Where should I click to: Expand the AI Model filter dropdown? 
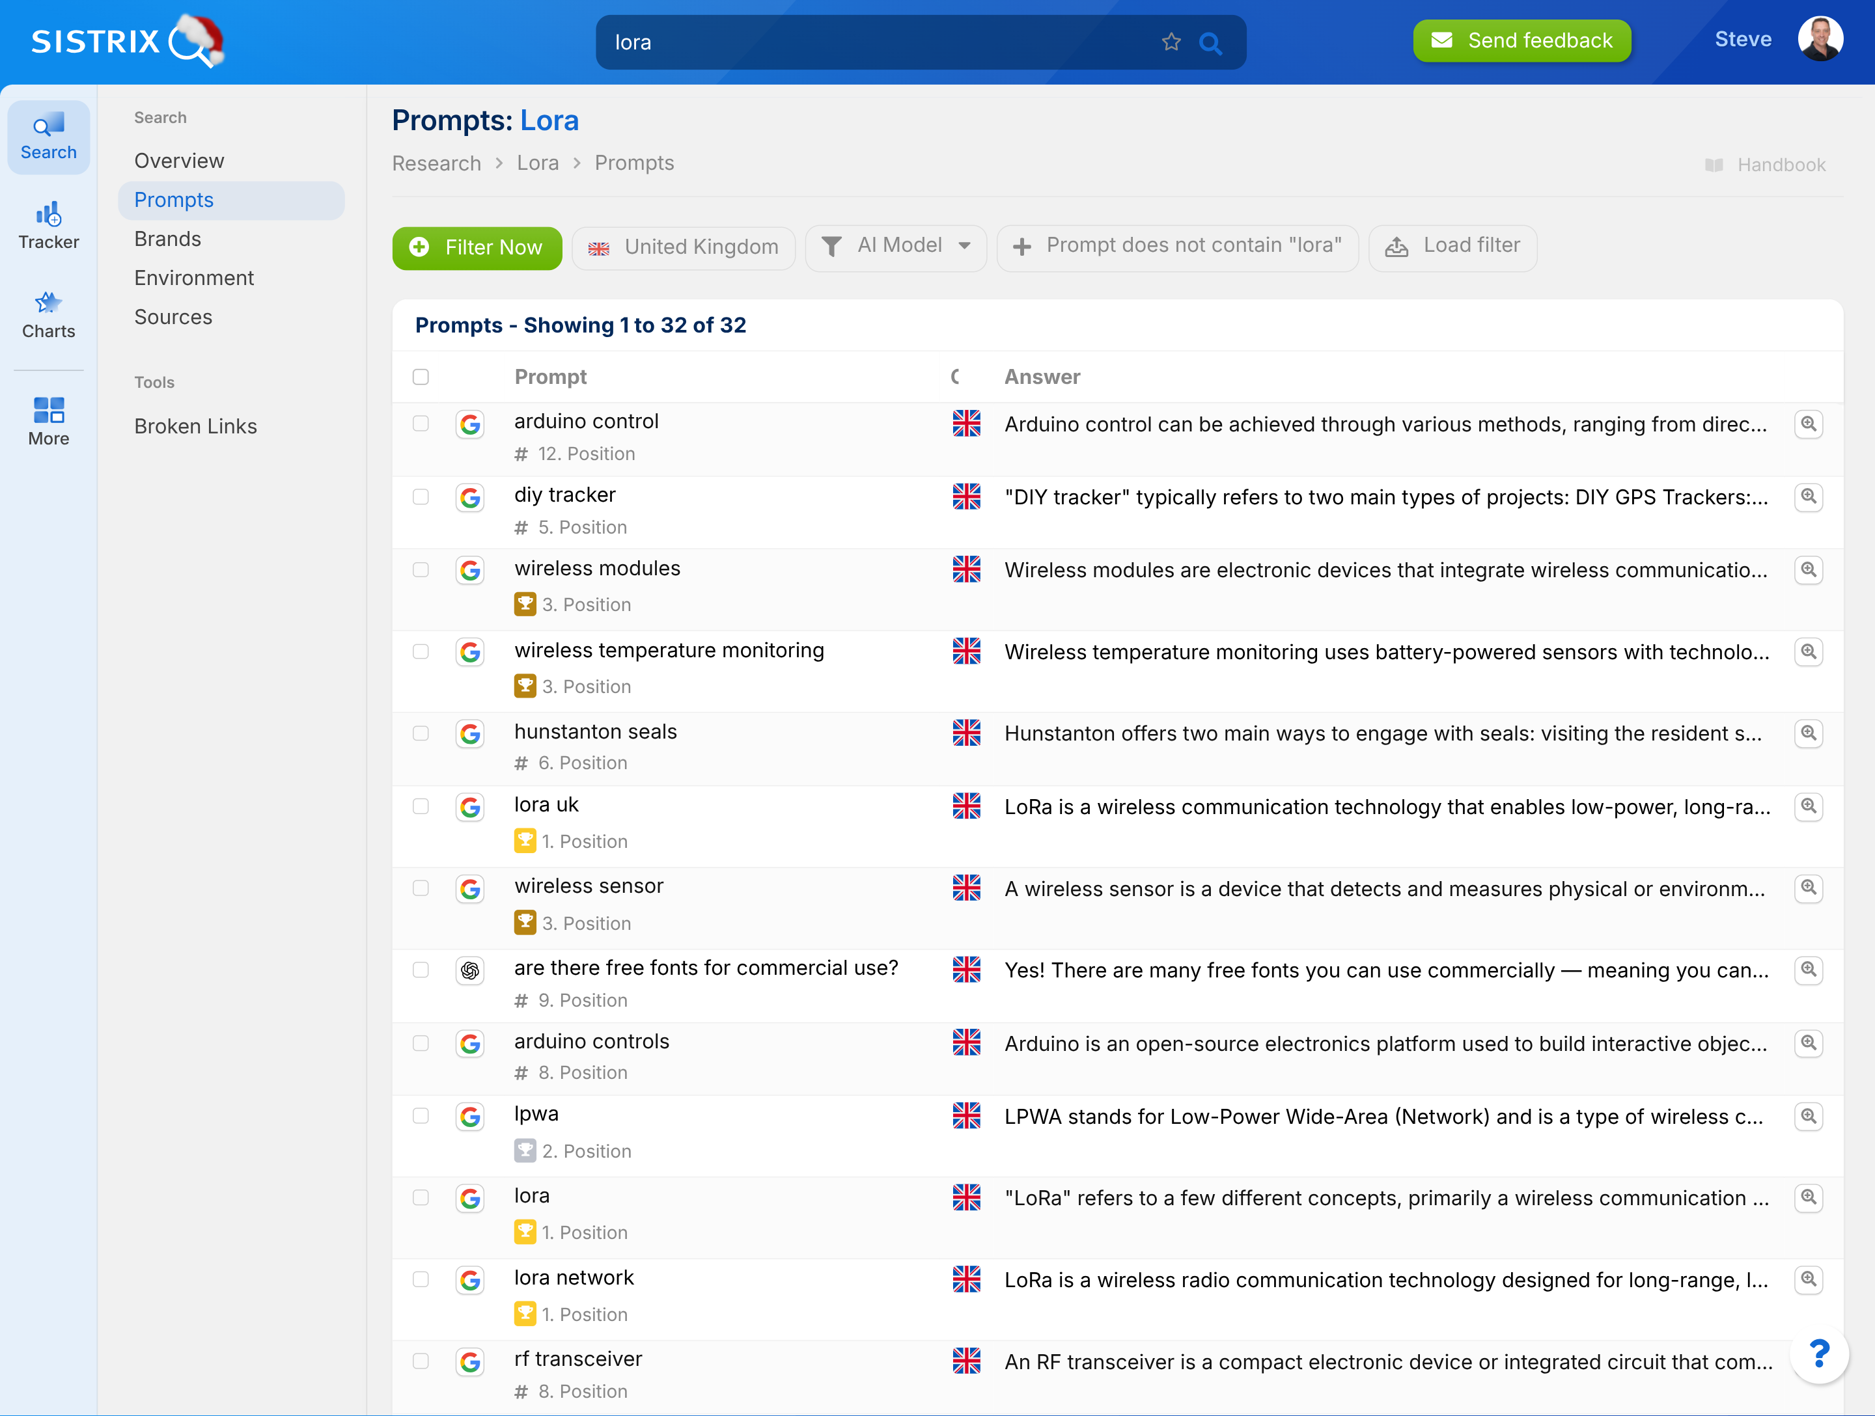pos(897,246)
